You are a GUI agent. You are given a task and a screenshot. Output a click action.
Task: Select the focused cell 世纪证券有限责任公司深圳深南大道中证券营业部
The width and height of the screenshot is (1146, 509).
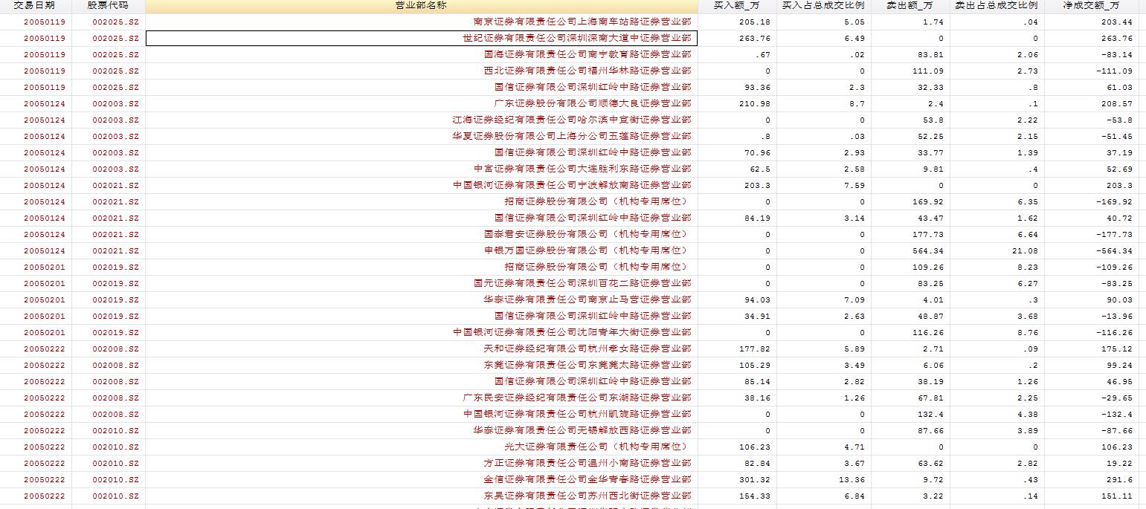(x=422, y=38)
